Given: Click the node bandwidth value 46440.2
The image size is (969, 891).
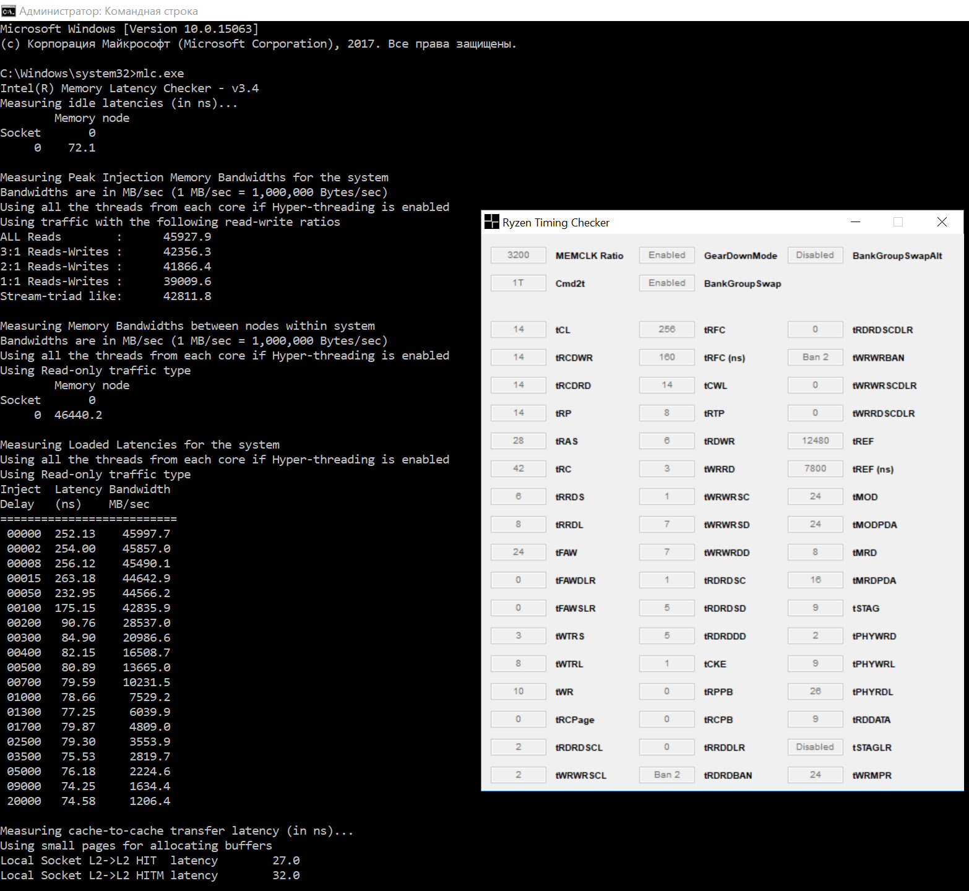Looking at the screenshot, I should (x=78, y=415).
